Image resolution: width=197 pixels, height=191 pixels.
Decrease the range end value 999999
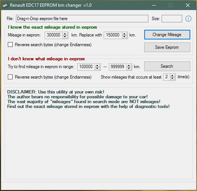point(129,69)
